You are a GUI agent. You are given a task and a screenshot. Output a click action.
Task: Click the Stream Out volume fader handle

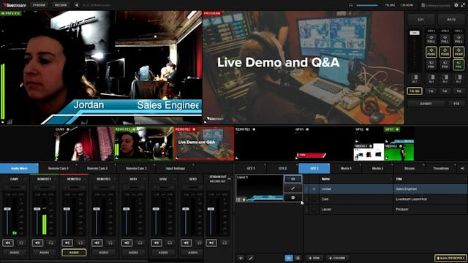pyautogui.click(x=211, y=209)
